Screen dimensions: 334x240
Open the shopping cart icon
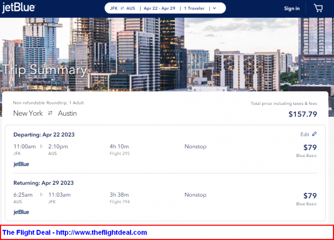pos(318,8)
